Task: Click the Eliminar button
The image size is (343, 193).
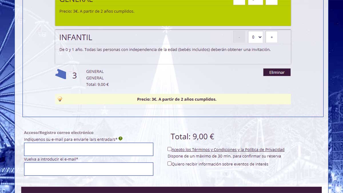Action: [x=277, y=72]
